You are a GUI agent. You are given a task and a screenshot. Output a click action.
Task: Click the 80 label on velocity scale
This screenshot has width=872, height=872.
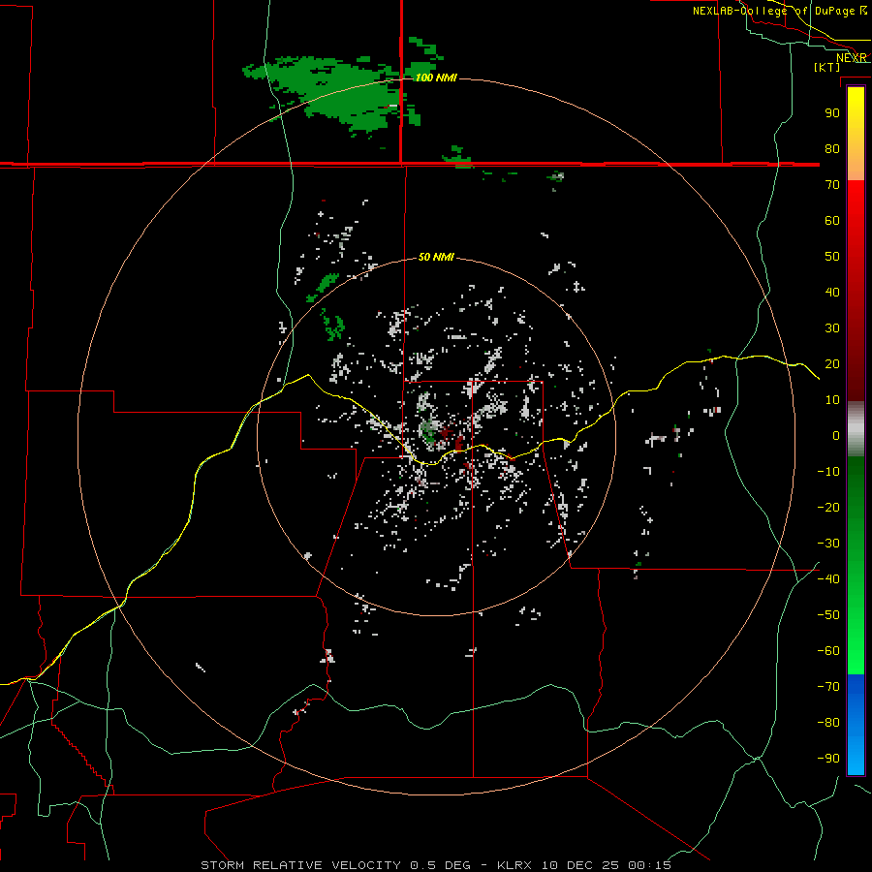point(832,149)
